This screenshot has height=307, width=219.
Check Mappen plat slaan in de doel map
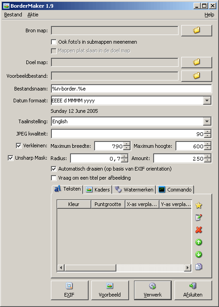pyautogui.click(x=54, y=51)
